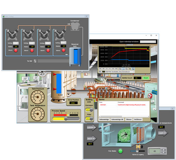Viewport: 176px width, 160px height.
Task: Click the second compressor icon in cooling window
Action: tap(28, 35)
